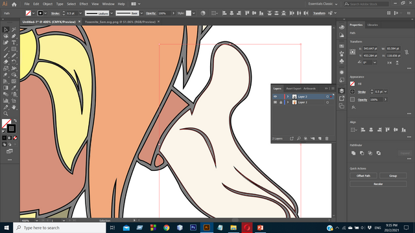Toggle visibility box for Layer 1

pos(275,102)
